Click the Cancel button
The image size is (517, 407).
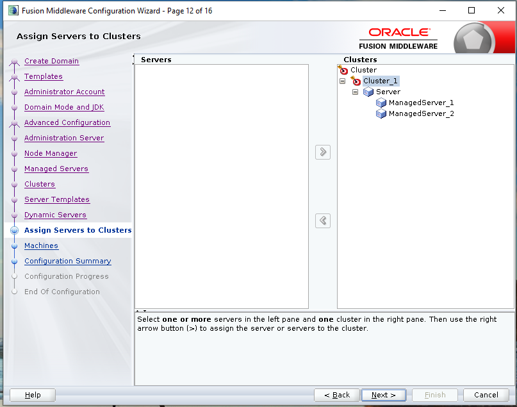tap(486, 395)
